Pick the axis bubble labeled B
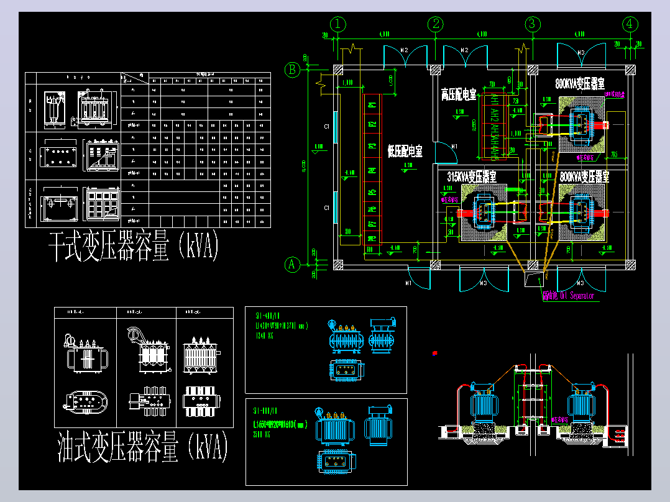The width and height of the screenshot is (670, 502). tap(293, 69)
